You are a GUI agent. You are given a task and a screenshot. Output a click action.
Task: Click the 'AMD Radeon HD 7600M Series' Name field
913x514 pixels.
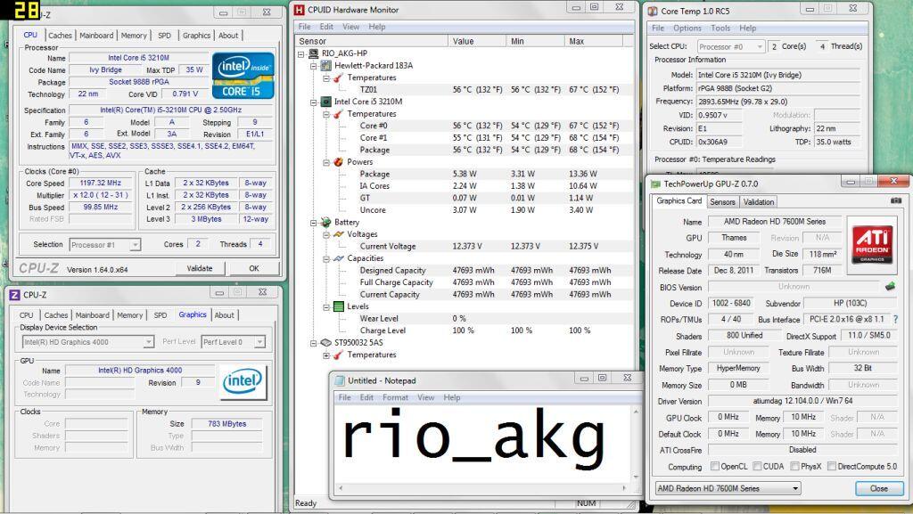coord(775,222)
